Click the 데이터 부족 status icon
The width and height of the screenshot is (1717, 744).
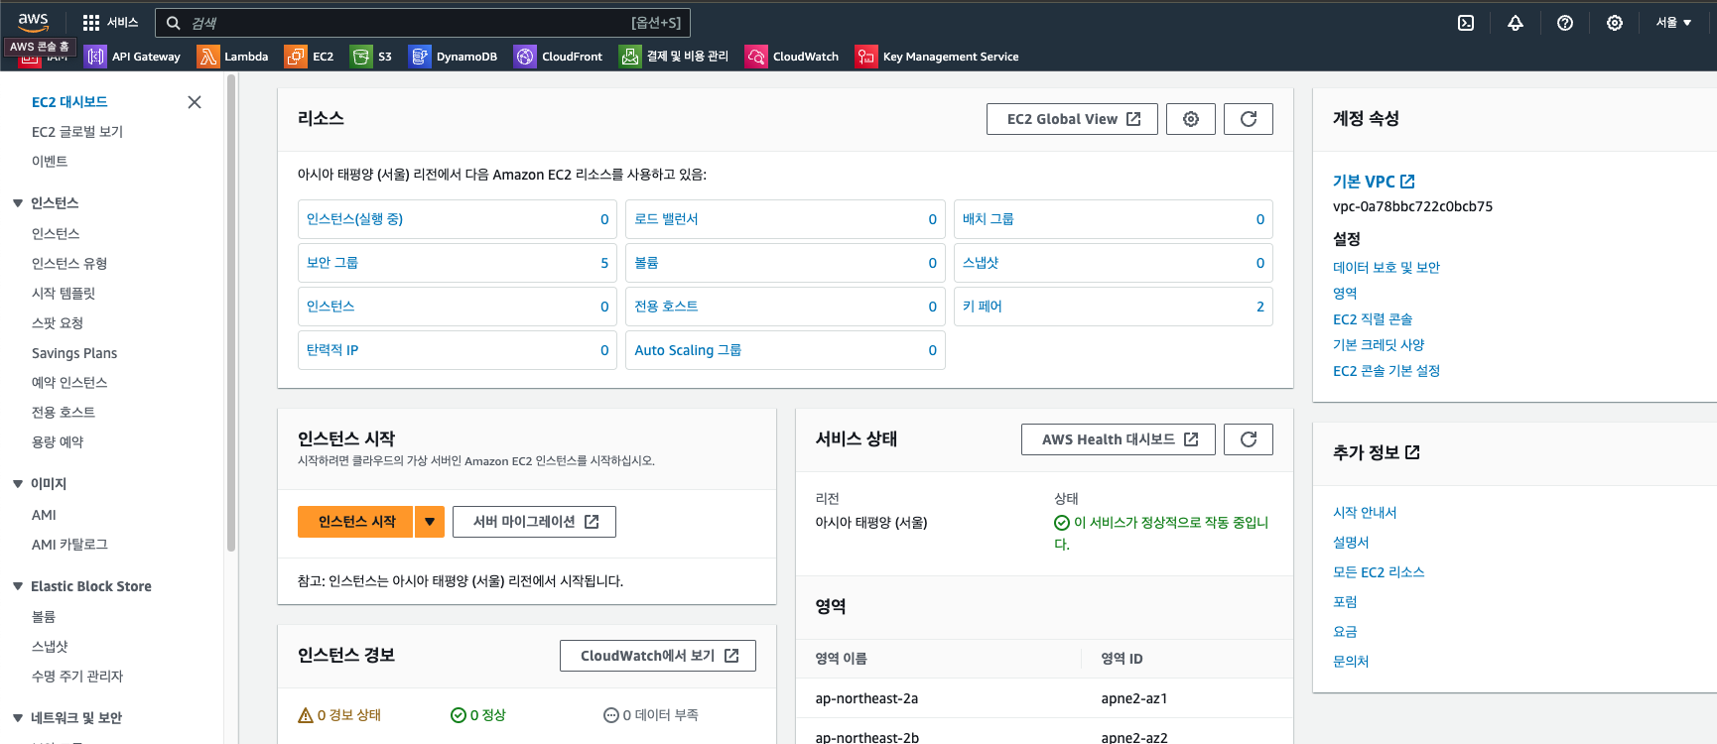tap(611, 715)
